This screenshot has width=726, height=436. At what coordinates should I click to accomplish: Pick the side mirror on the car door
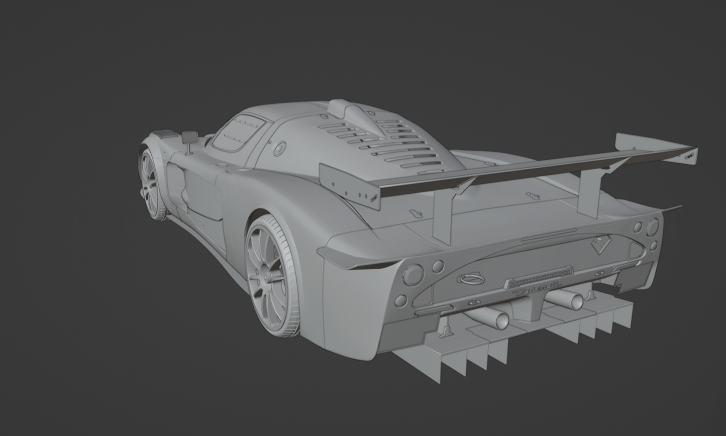tap(190, 142)
